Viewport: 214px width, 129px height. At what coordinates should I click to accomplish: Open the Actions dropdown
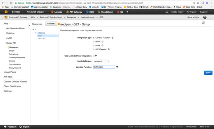(51, 24)
